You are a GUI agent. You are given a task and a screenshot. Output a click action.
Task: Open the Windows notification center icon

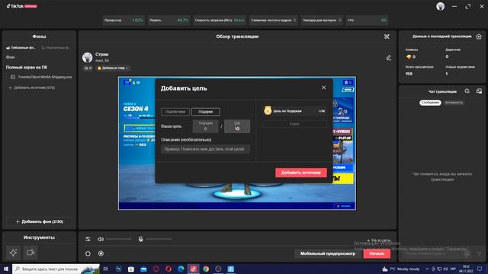click(x=480, y=269)
